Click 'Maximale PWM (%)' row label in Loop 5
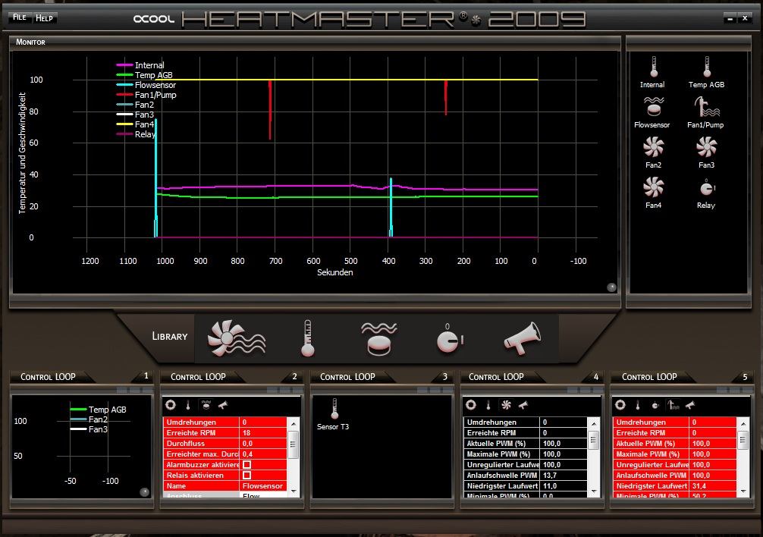Viewport: 763px width, 537px height. coord(651,454)
